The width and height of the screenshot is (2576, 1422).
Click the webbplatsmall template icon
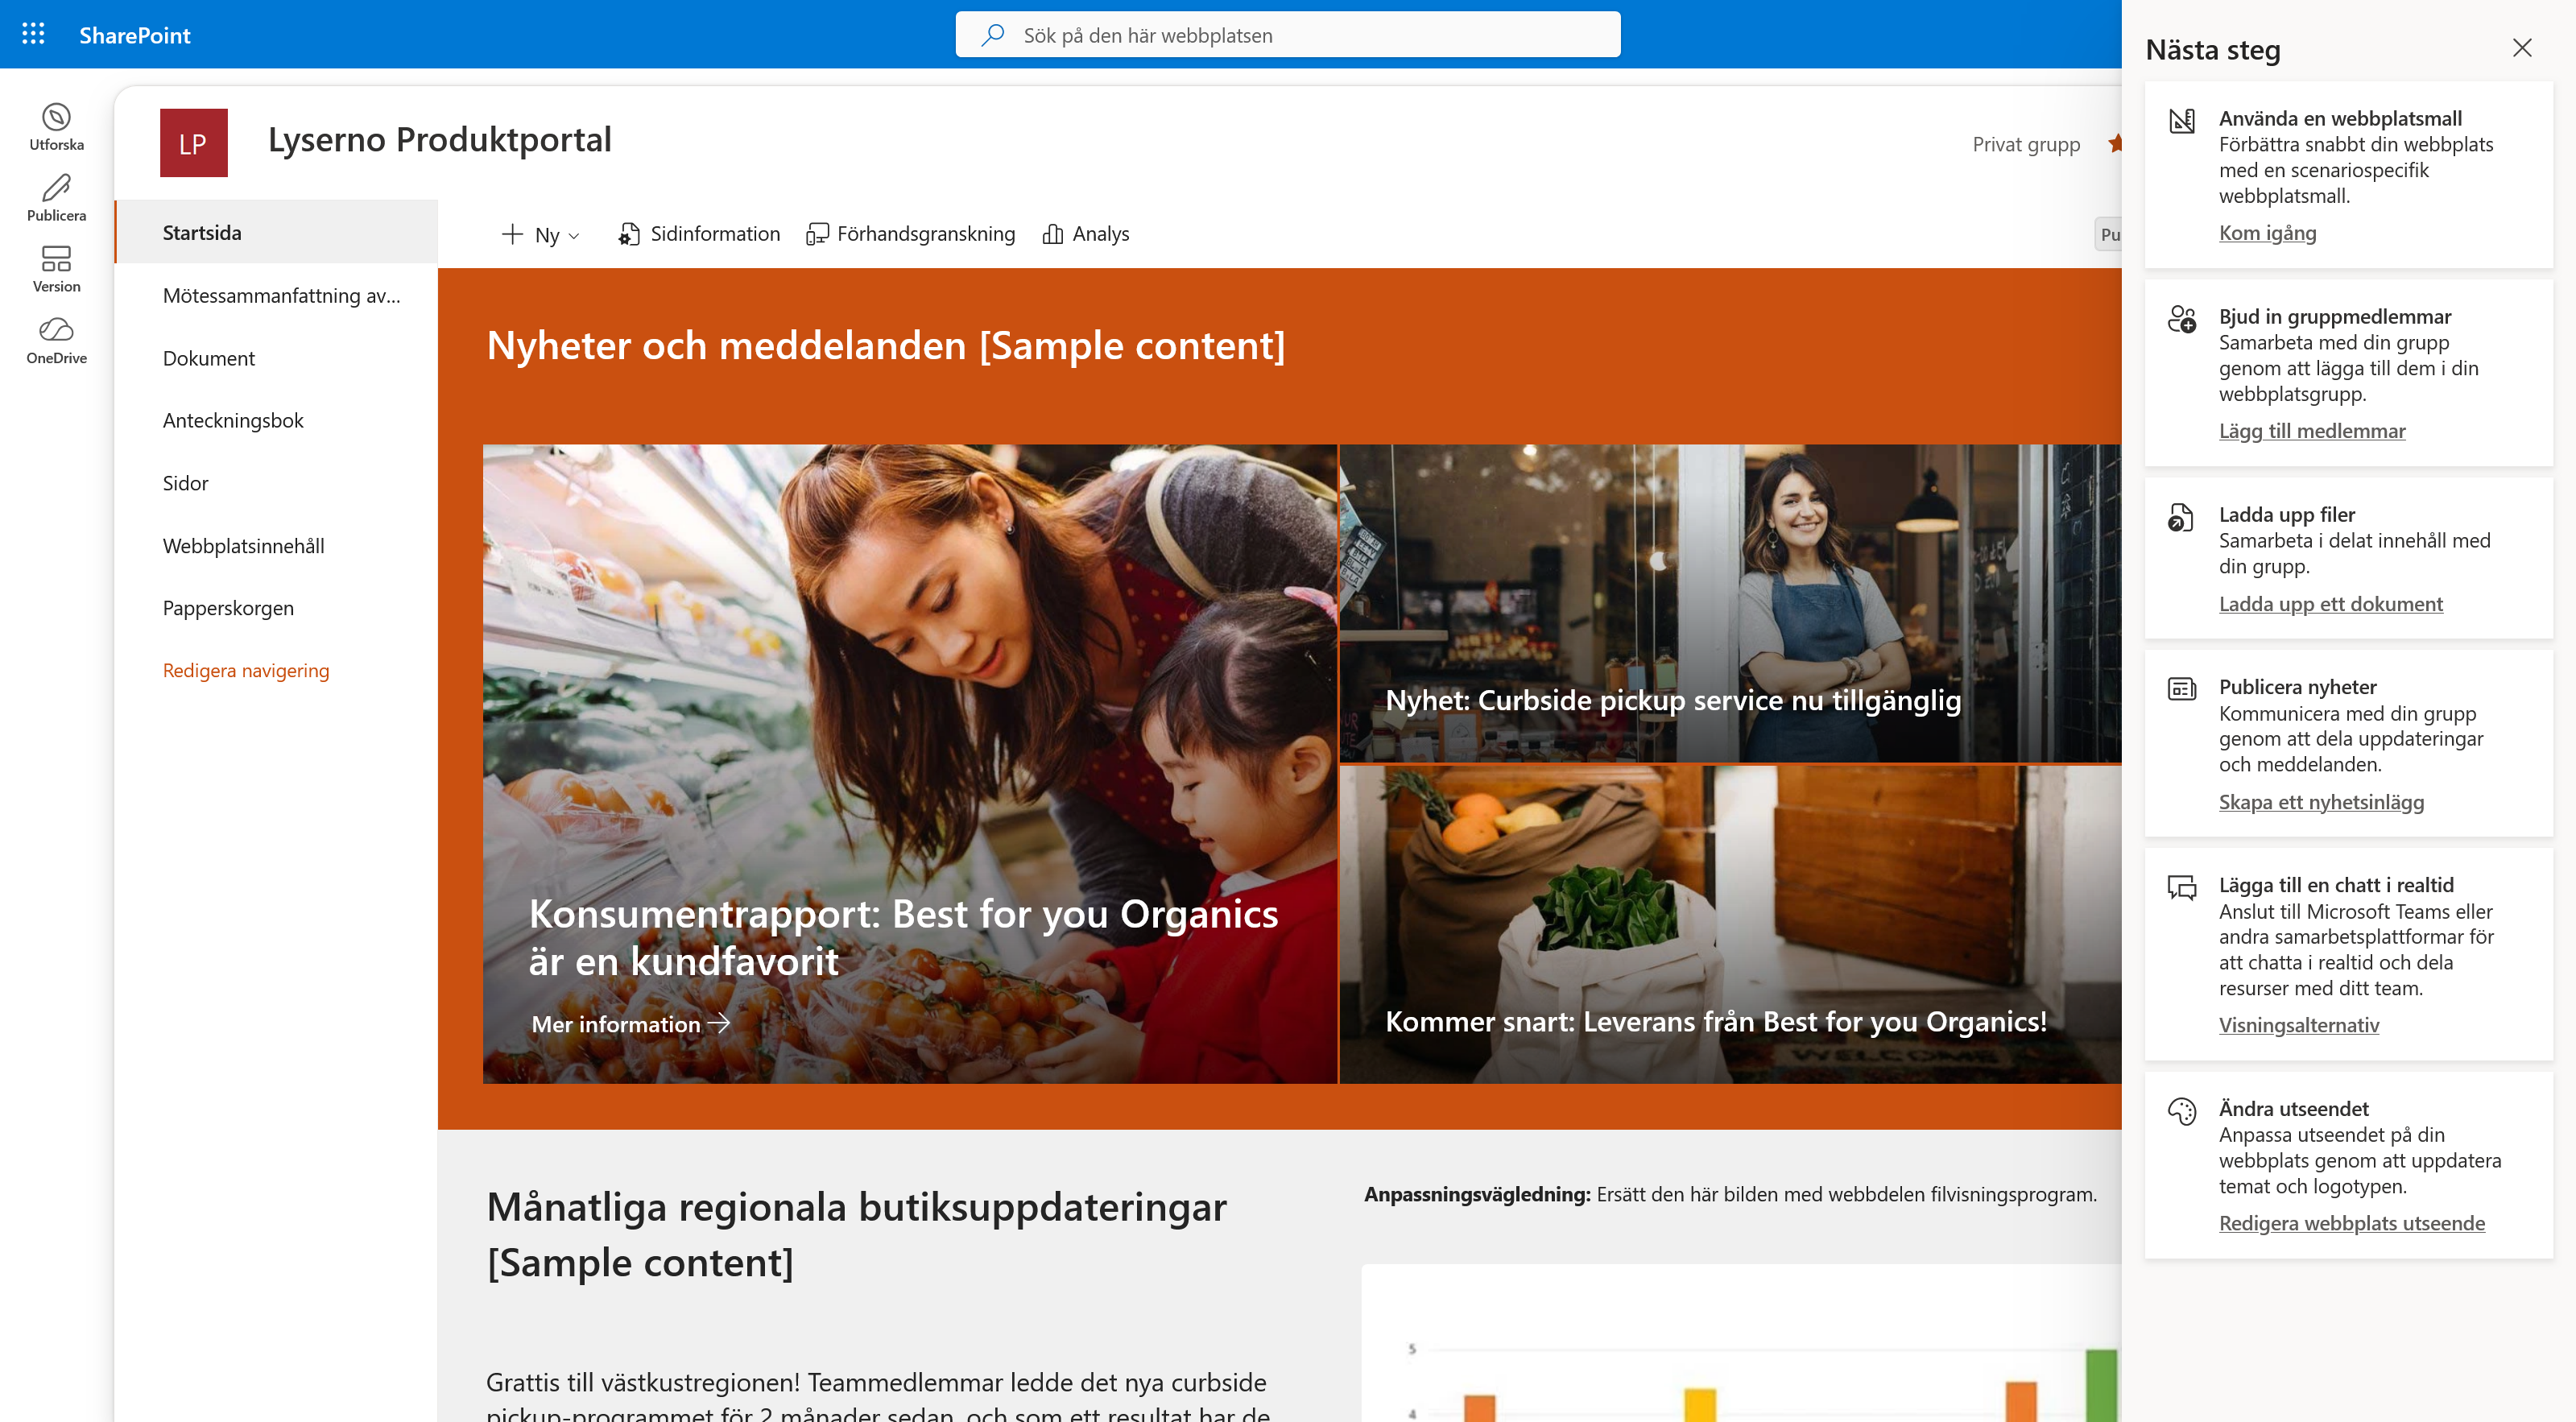click(2181, 121)
